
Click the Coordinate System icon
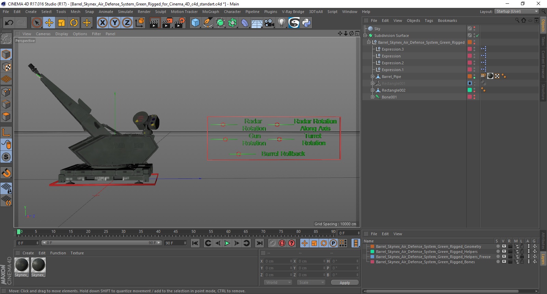pyautogui.click(x=139, y=23)
